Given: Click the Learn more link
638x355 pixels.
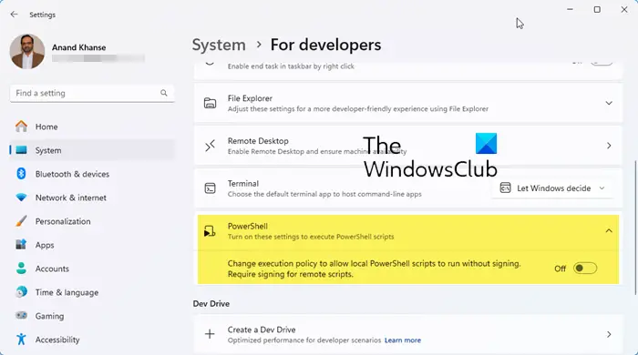Looking at the screenshot, I should click(x=403, y=340).
